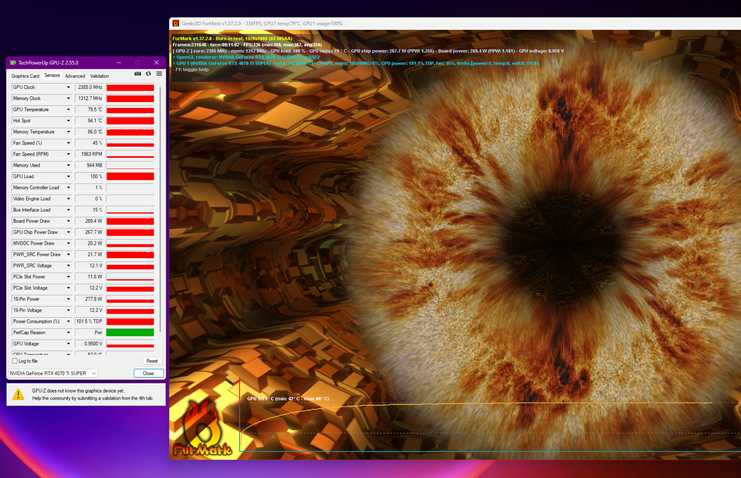Image resolution: width=741 pixels, height=478 pixels.
Task: Open the GPU-Z hamburger menu
Action: click(x=159, y=74)
